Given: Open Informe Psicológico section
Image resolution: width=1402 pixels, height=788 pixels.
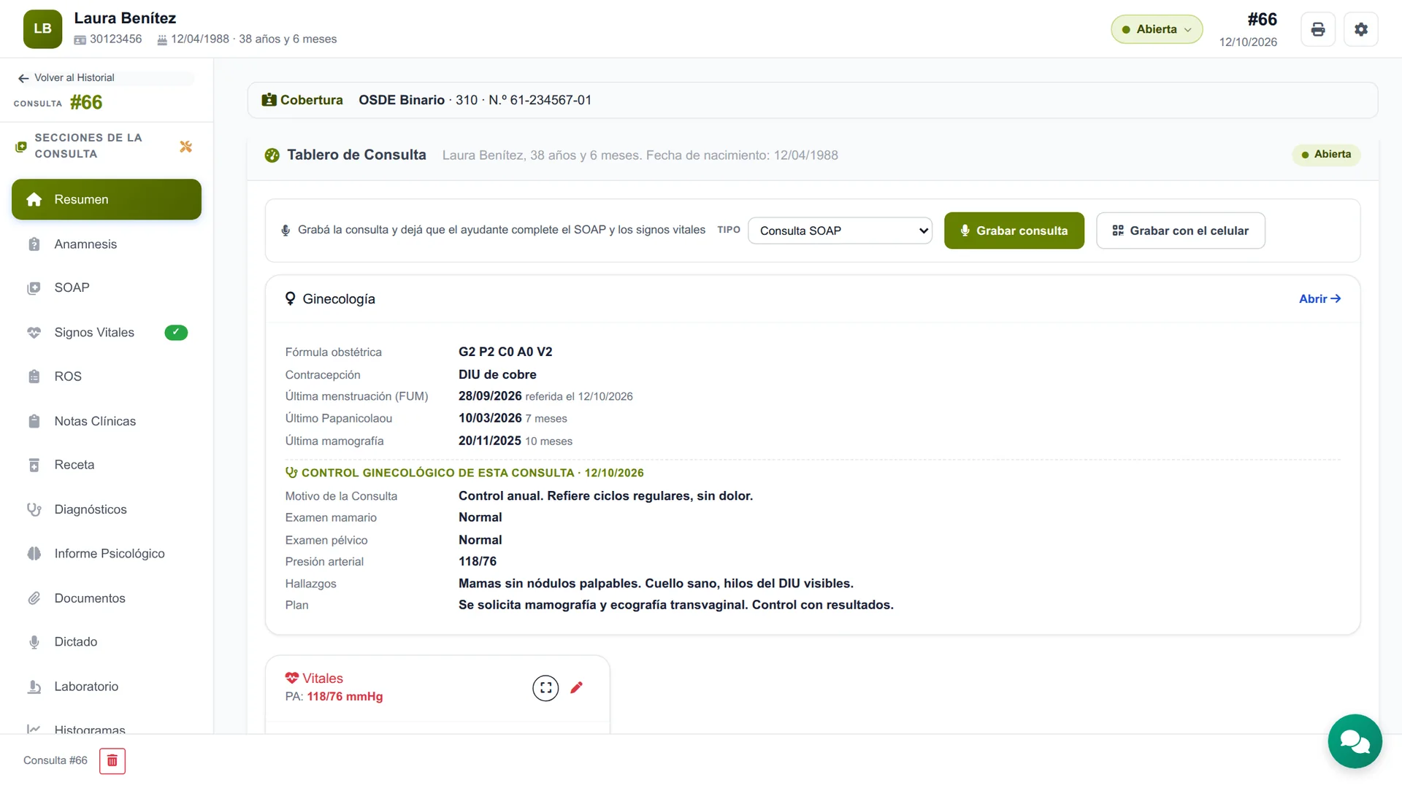Looking at the screenshot, I should [x=107, y=554].
